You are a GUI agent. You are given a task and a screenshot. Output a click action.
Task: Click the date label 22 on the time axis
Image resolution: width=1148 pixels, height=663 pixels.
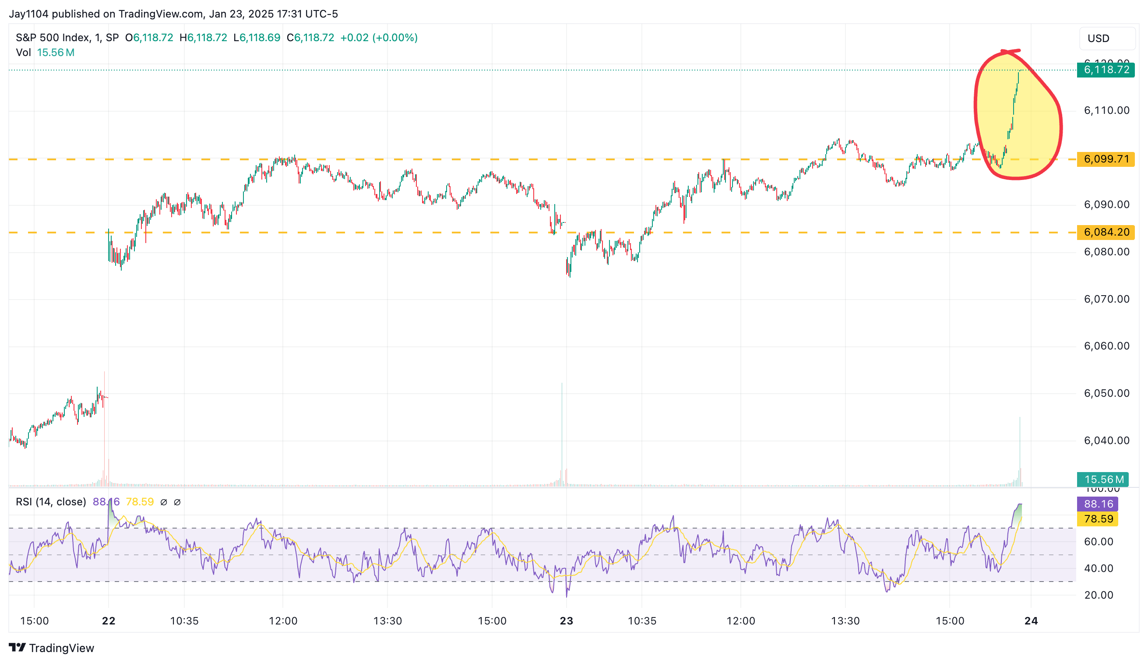coord(108,621)
